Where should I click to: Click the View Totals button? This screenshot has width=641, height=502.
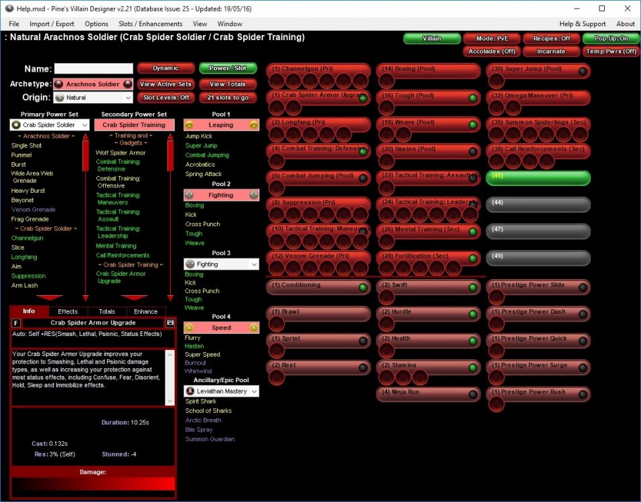point(227,84)
